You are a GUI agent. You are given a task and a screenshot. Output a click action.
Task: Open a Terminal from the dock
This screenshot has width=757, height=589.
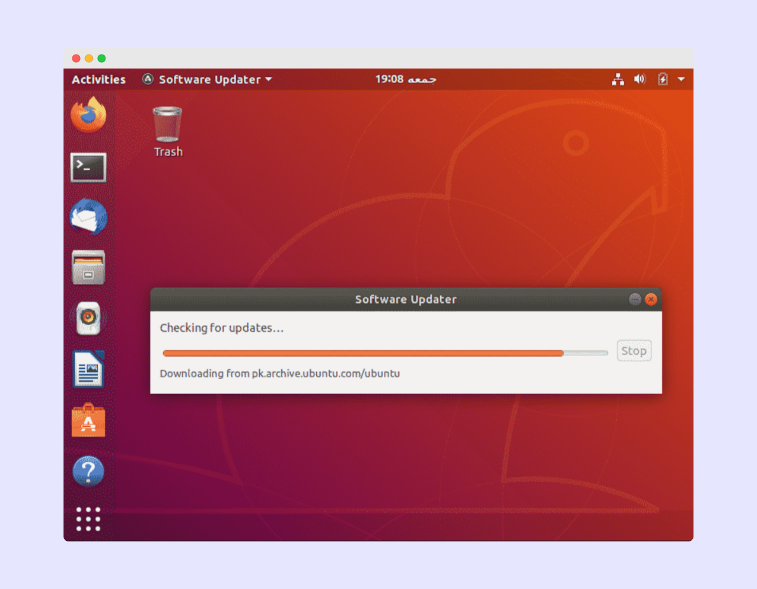click(x=88, y=167)
